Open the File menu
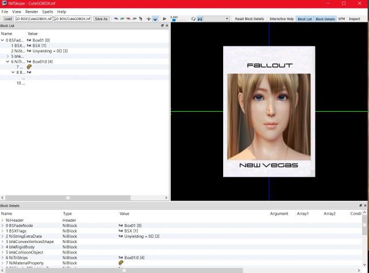The height and width of the screenshot is (273, 369). pyautogui.click(x=5, y=12)
